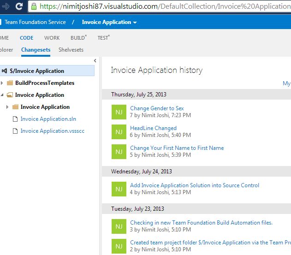Click the browser address bar URL
Image resolution: width=291 pixels, height=255 pixels.
(x=161, y=6)
